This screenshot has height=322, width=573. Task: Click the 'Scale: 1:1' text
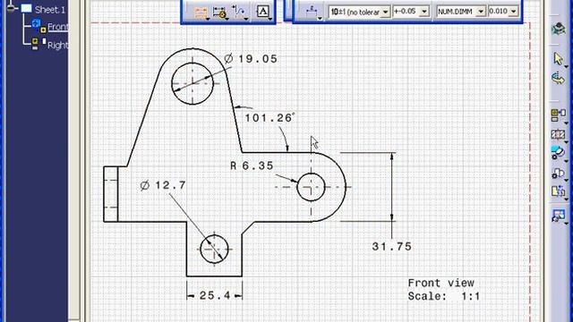(444, 296)
